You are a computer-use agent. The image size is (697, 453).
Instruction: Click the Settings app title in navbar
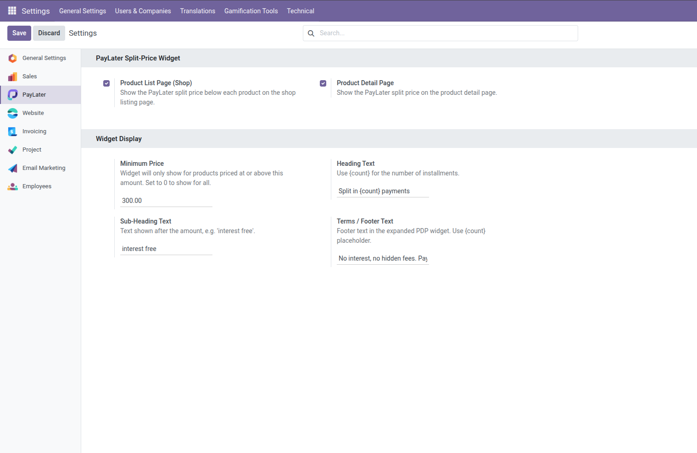coord(36,11)
